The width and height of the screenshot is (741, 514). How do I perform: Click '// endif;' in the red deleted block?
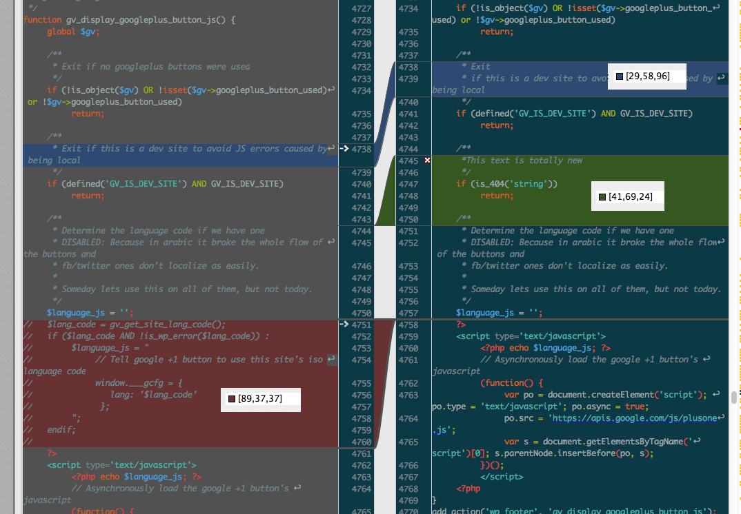pos(49,429)
